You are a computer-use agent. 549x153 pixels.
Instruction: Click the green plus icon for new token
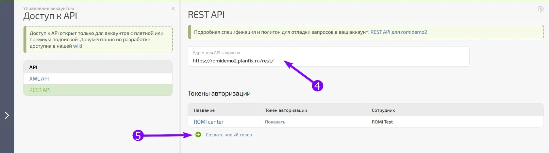pos(198,134)
